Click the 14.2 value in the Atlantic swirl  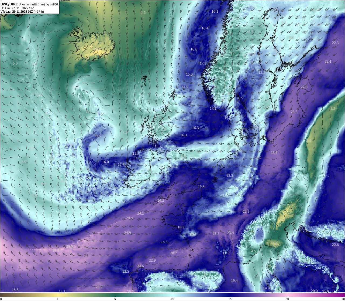coord(98,136)
